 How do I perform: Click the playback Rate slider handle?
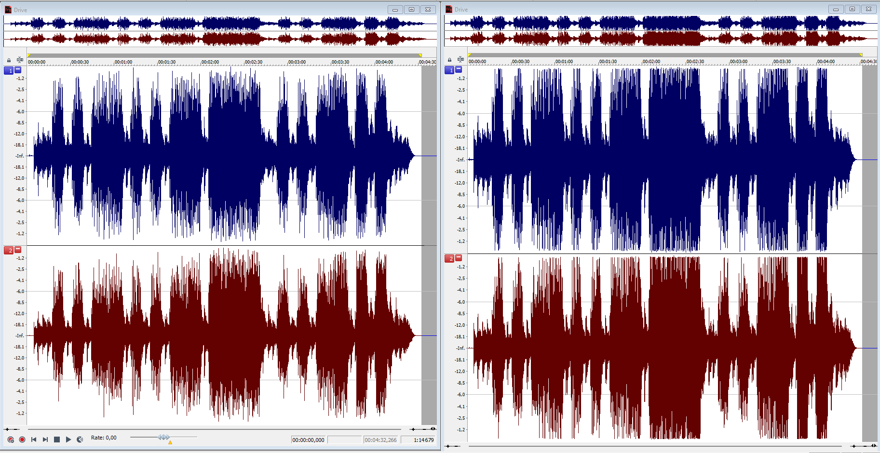(x=164, y=437)
